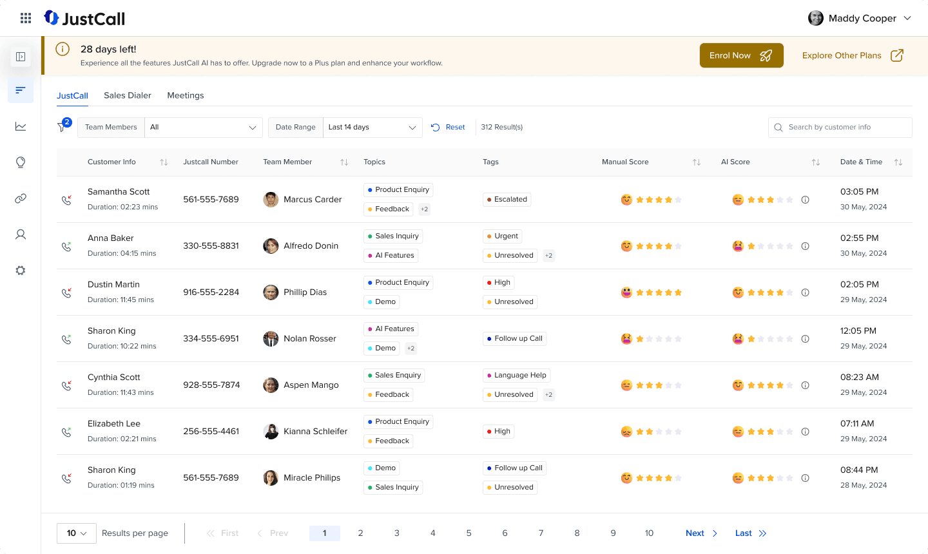
Task: Click AI score info icon for Cynthia Scott
Action: 805,385
